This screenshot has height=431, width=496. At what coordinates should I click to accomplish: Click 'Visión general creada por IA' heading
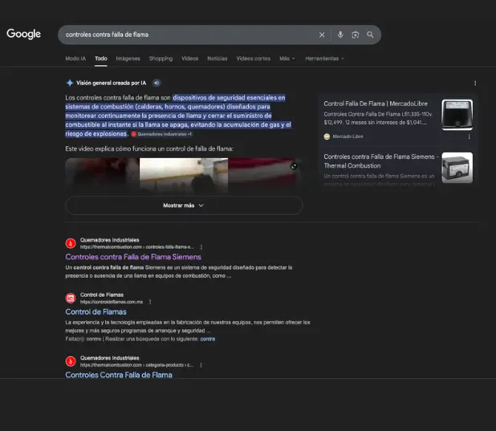[x=112, y=83]
